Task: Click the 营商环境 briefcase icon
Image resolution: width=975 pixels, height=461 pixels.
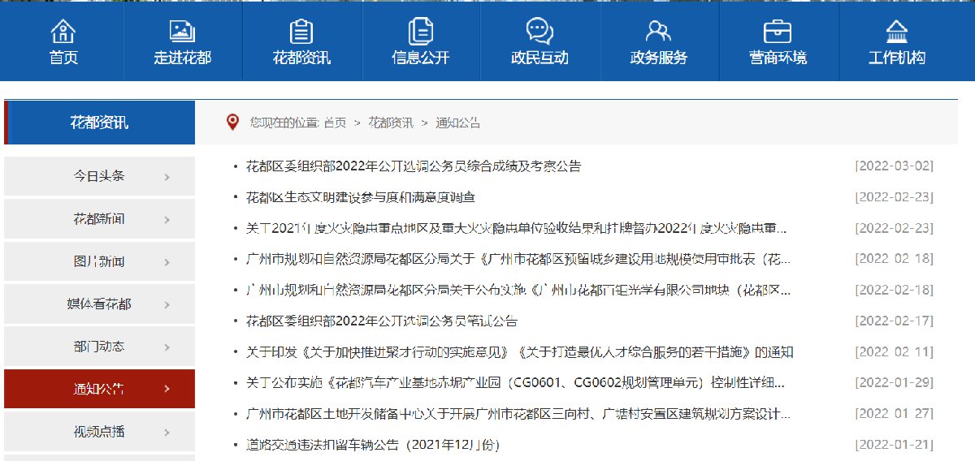Action: tap(778, 32)
